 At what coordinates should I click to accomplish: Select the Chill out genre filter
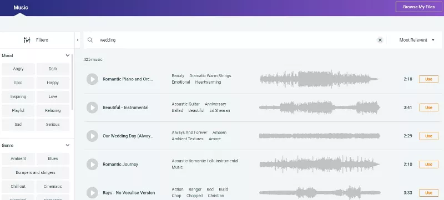(18, 187)
